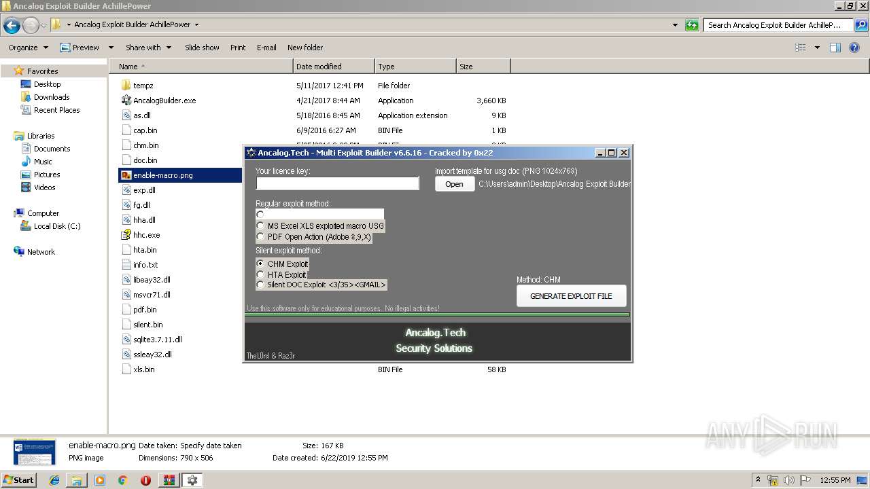Screen dimensions: 870x489
Task: Click the search magnifier icon in Explorer
Action: [x=860, y=25]
